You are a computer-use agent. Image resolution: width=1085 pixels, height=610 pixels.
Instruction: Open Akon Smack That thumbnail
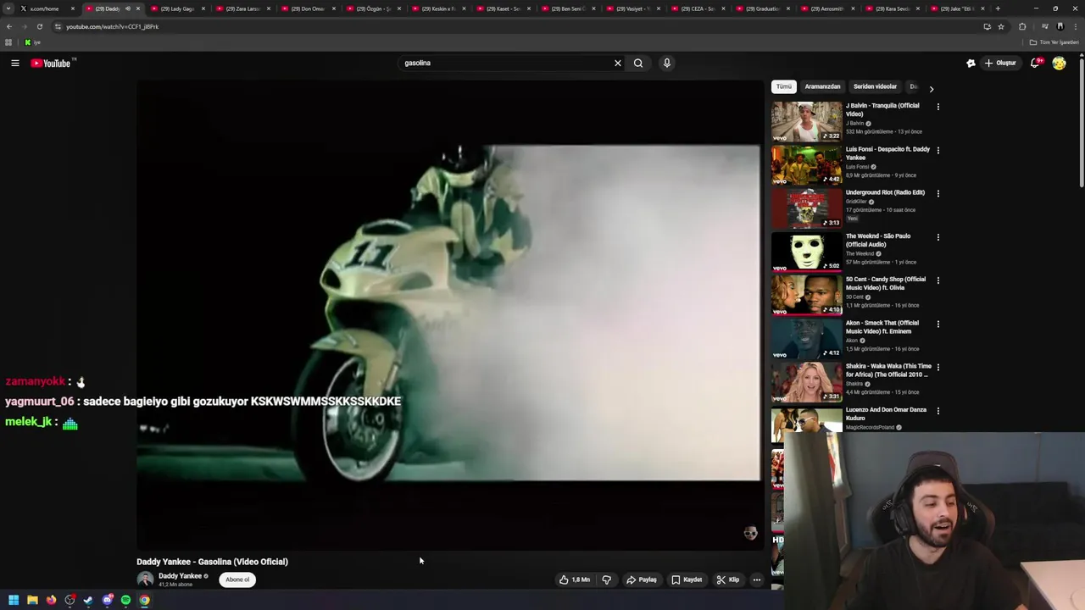pos(806,338)
